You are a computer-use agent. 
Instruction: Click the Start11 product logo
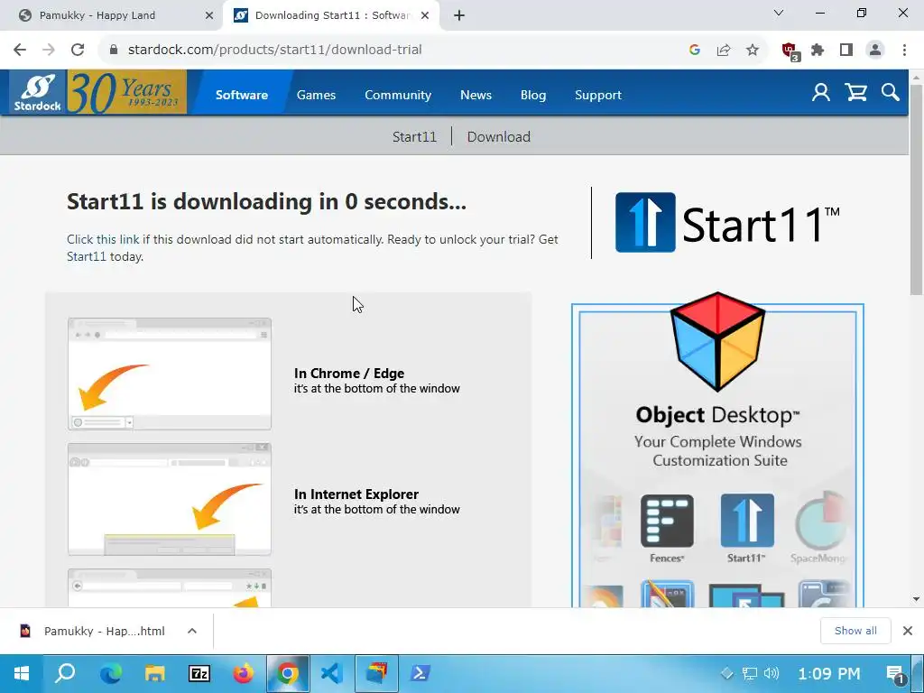tap(727, 223)
